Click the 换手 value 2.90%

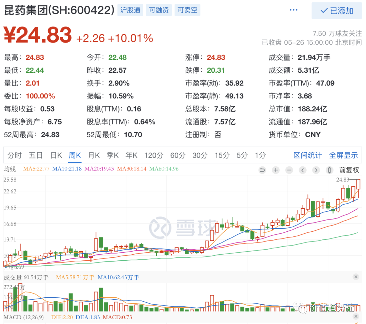pos(119,83)
